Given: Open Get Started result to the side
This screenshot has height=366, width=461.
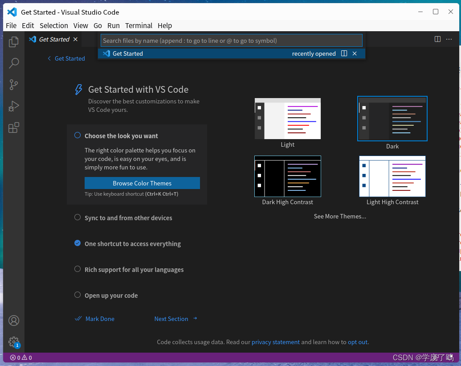Looking at the screenshot, I should (344, 53).
